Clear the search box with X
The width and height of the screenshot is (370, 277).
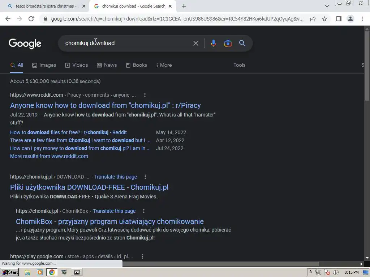pyautogui.click(x=195, y=43)
